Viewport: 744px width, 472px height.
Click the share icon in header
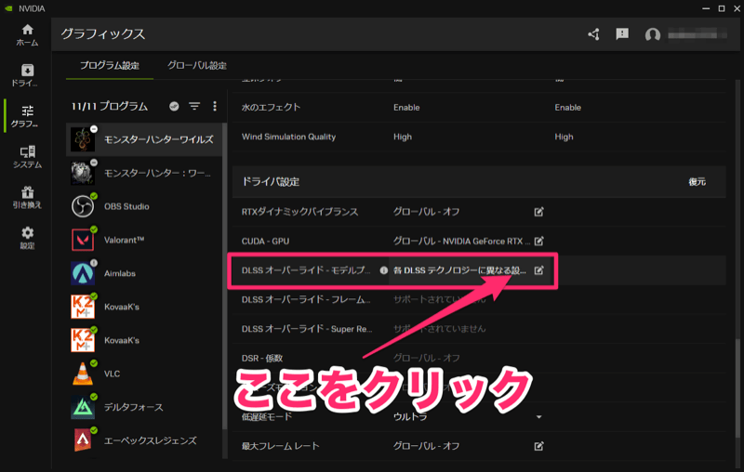[x=594, y=34]
